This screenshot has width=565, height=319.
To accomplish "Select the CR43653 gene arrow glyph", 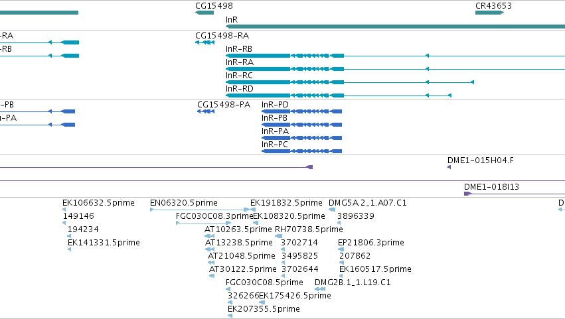I will pos(489,13).
